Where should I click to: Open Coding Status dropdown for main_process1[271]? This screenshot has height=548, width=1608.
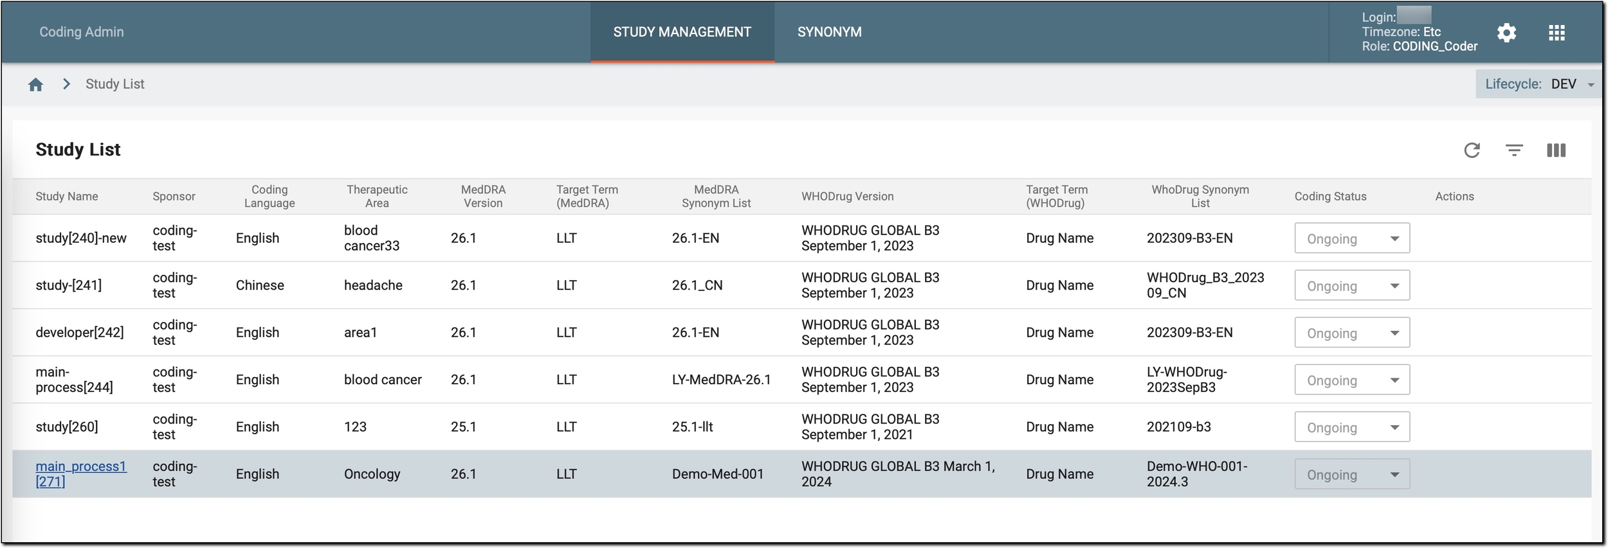click(x=1352, y=474)
